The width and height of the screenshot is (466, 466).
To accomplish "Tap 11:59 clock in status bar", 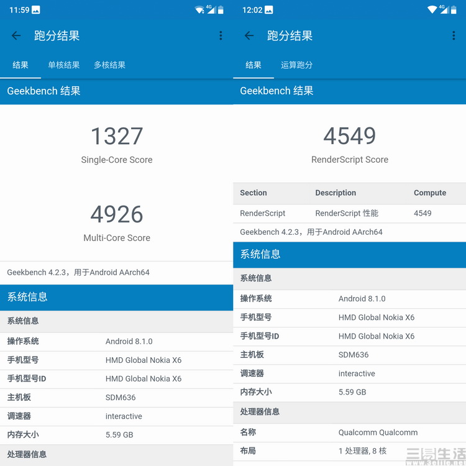I will point(19,10).
